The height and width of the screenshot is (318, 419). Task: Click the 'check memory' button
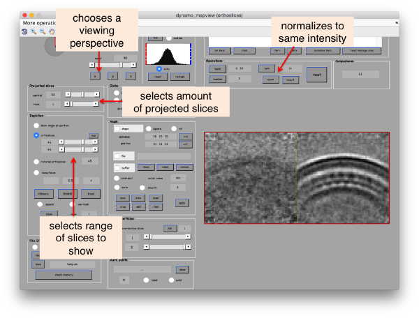coord(64,275)
